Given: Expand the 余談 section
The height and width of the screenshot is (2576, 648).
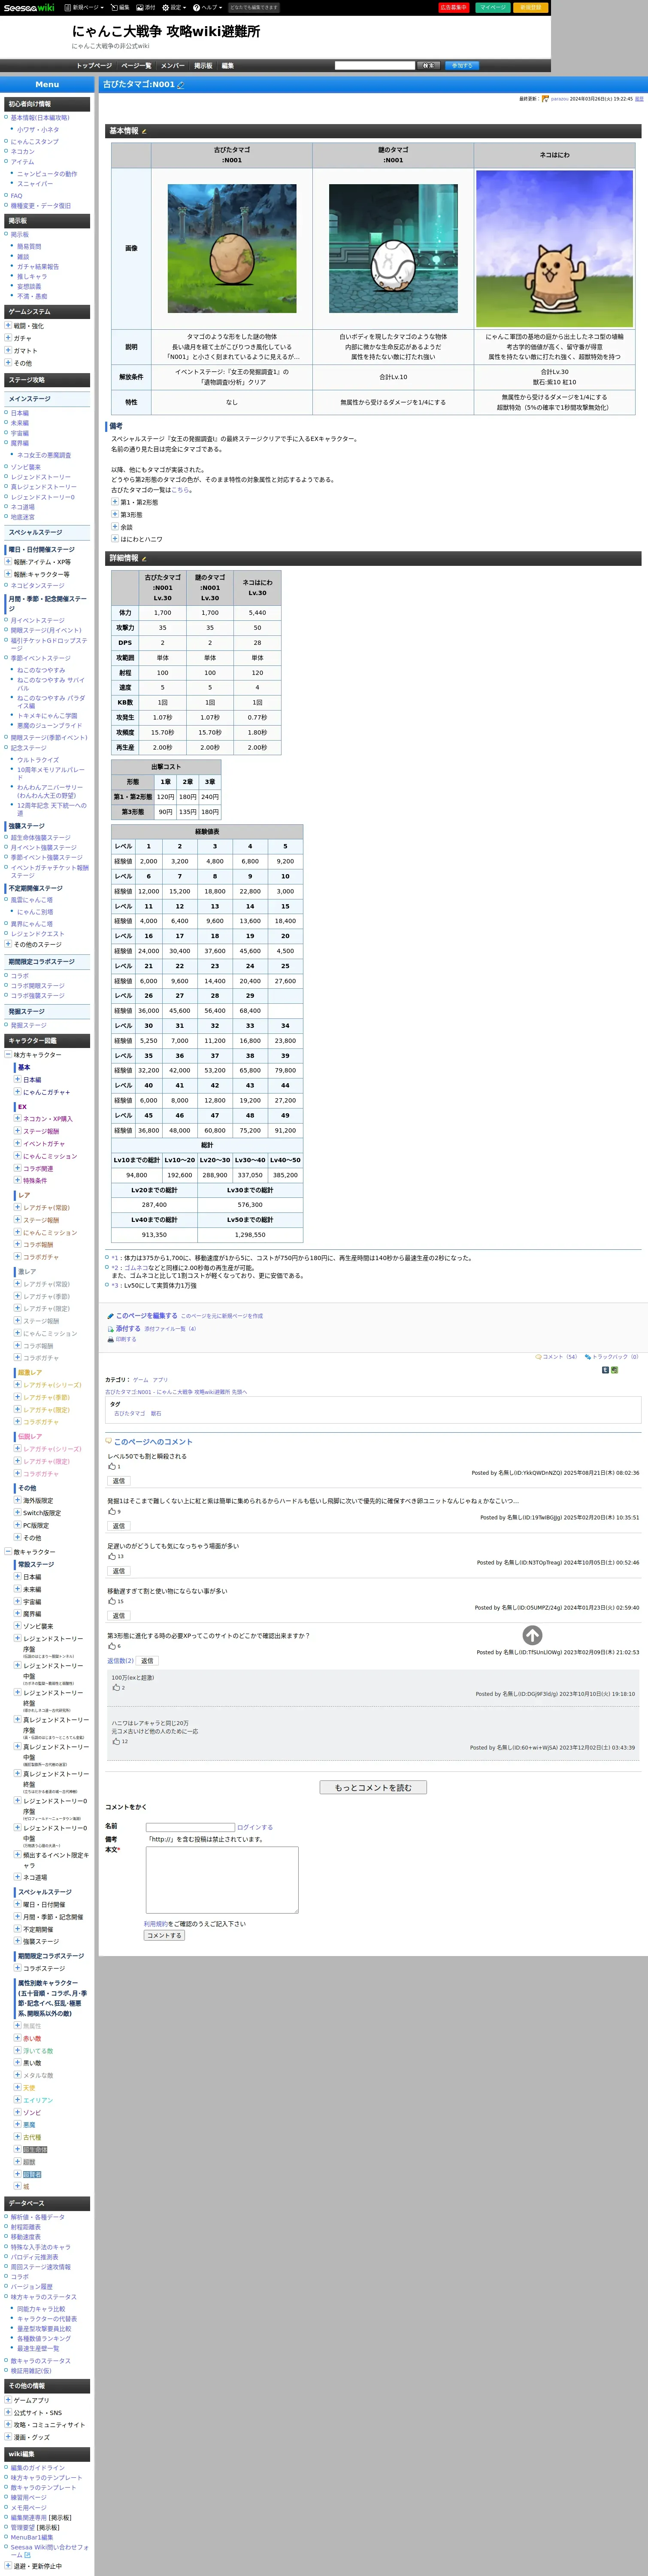Looking at the screenshot, I should 115,526.
